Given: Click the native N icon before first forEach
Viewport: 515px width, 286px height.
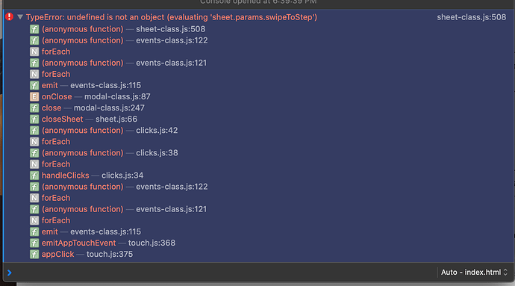Looking at the screenshot, I should pos(34,52).
